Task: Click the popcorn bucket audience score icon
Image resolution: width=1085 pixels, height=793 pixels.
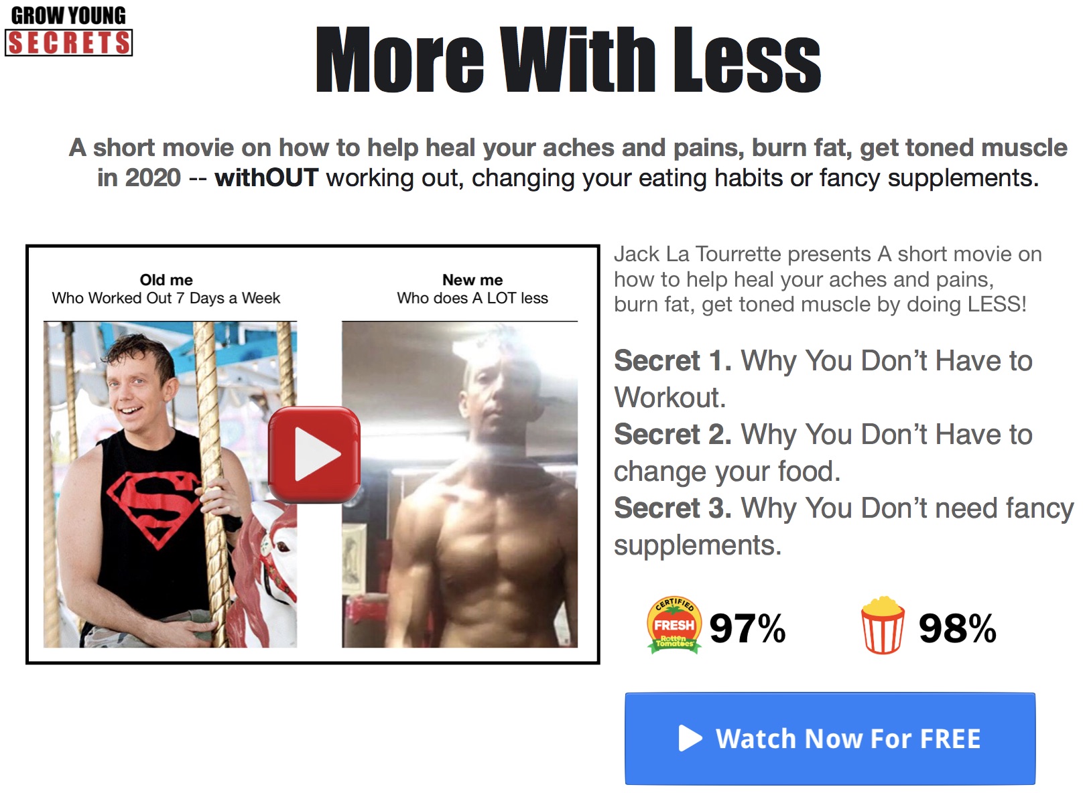Action: click(x=883, y=625)
